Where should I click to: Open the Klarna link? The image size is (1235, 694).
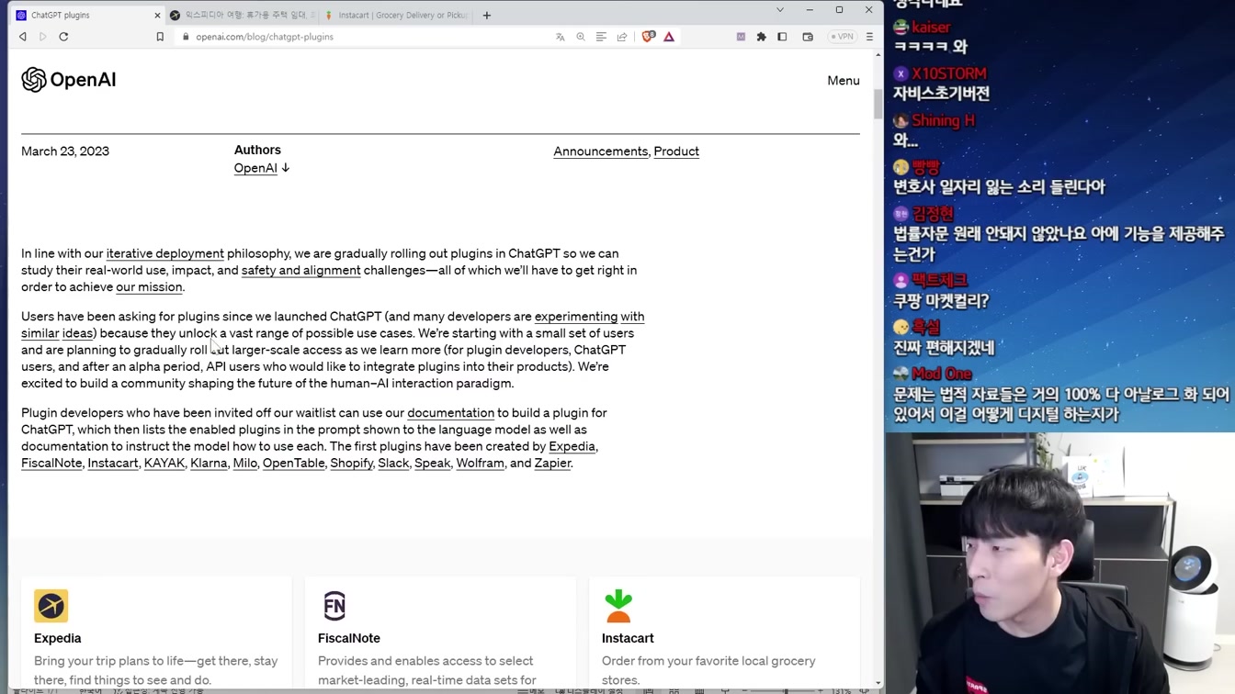click(x=209, y=463)
